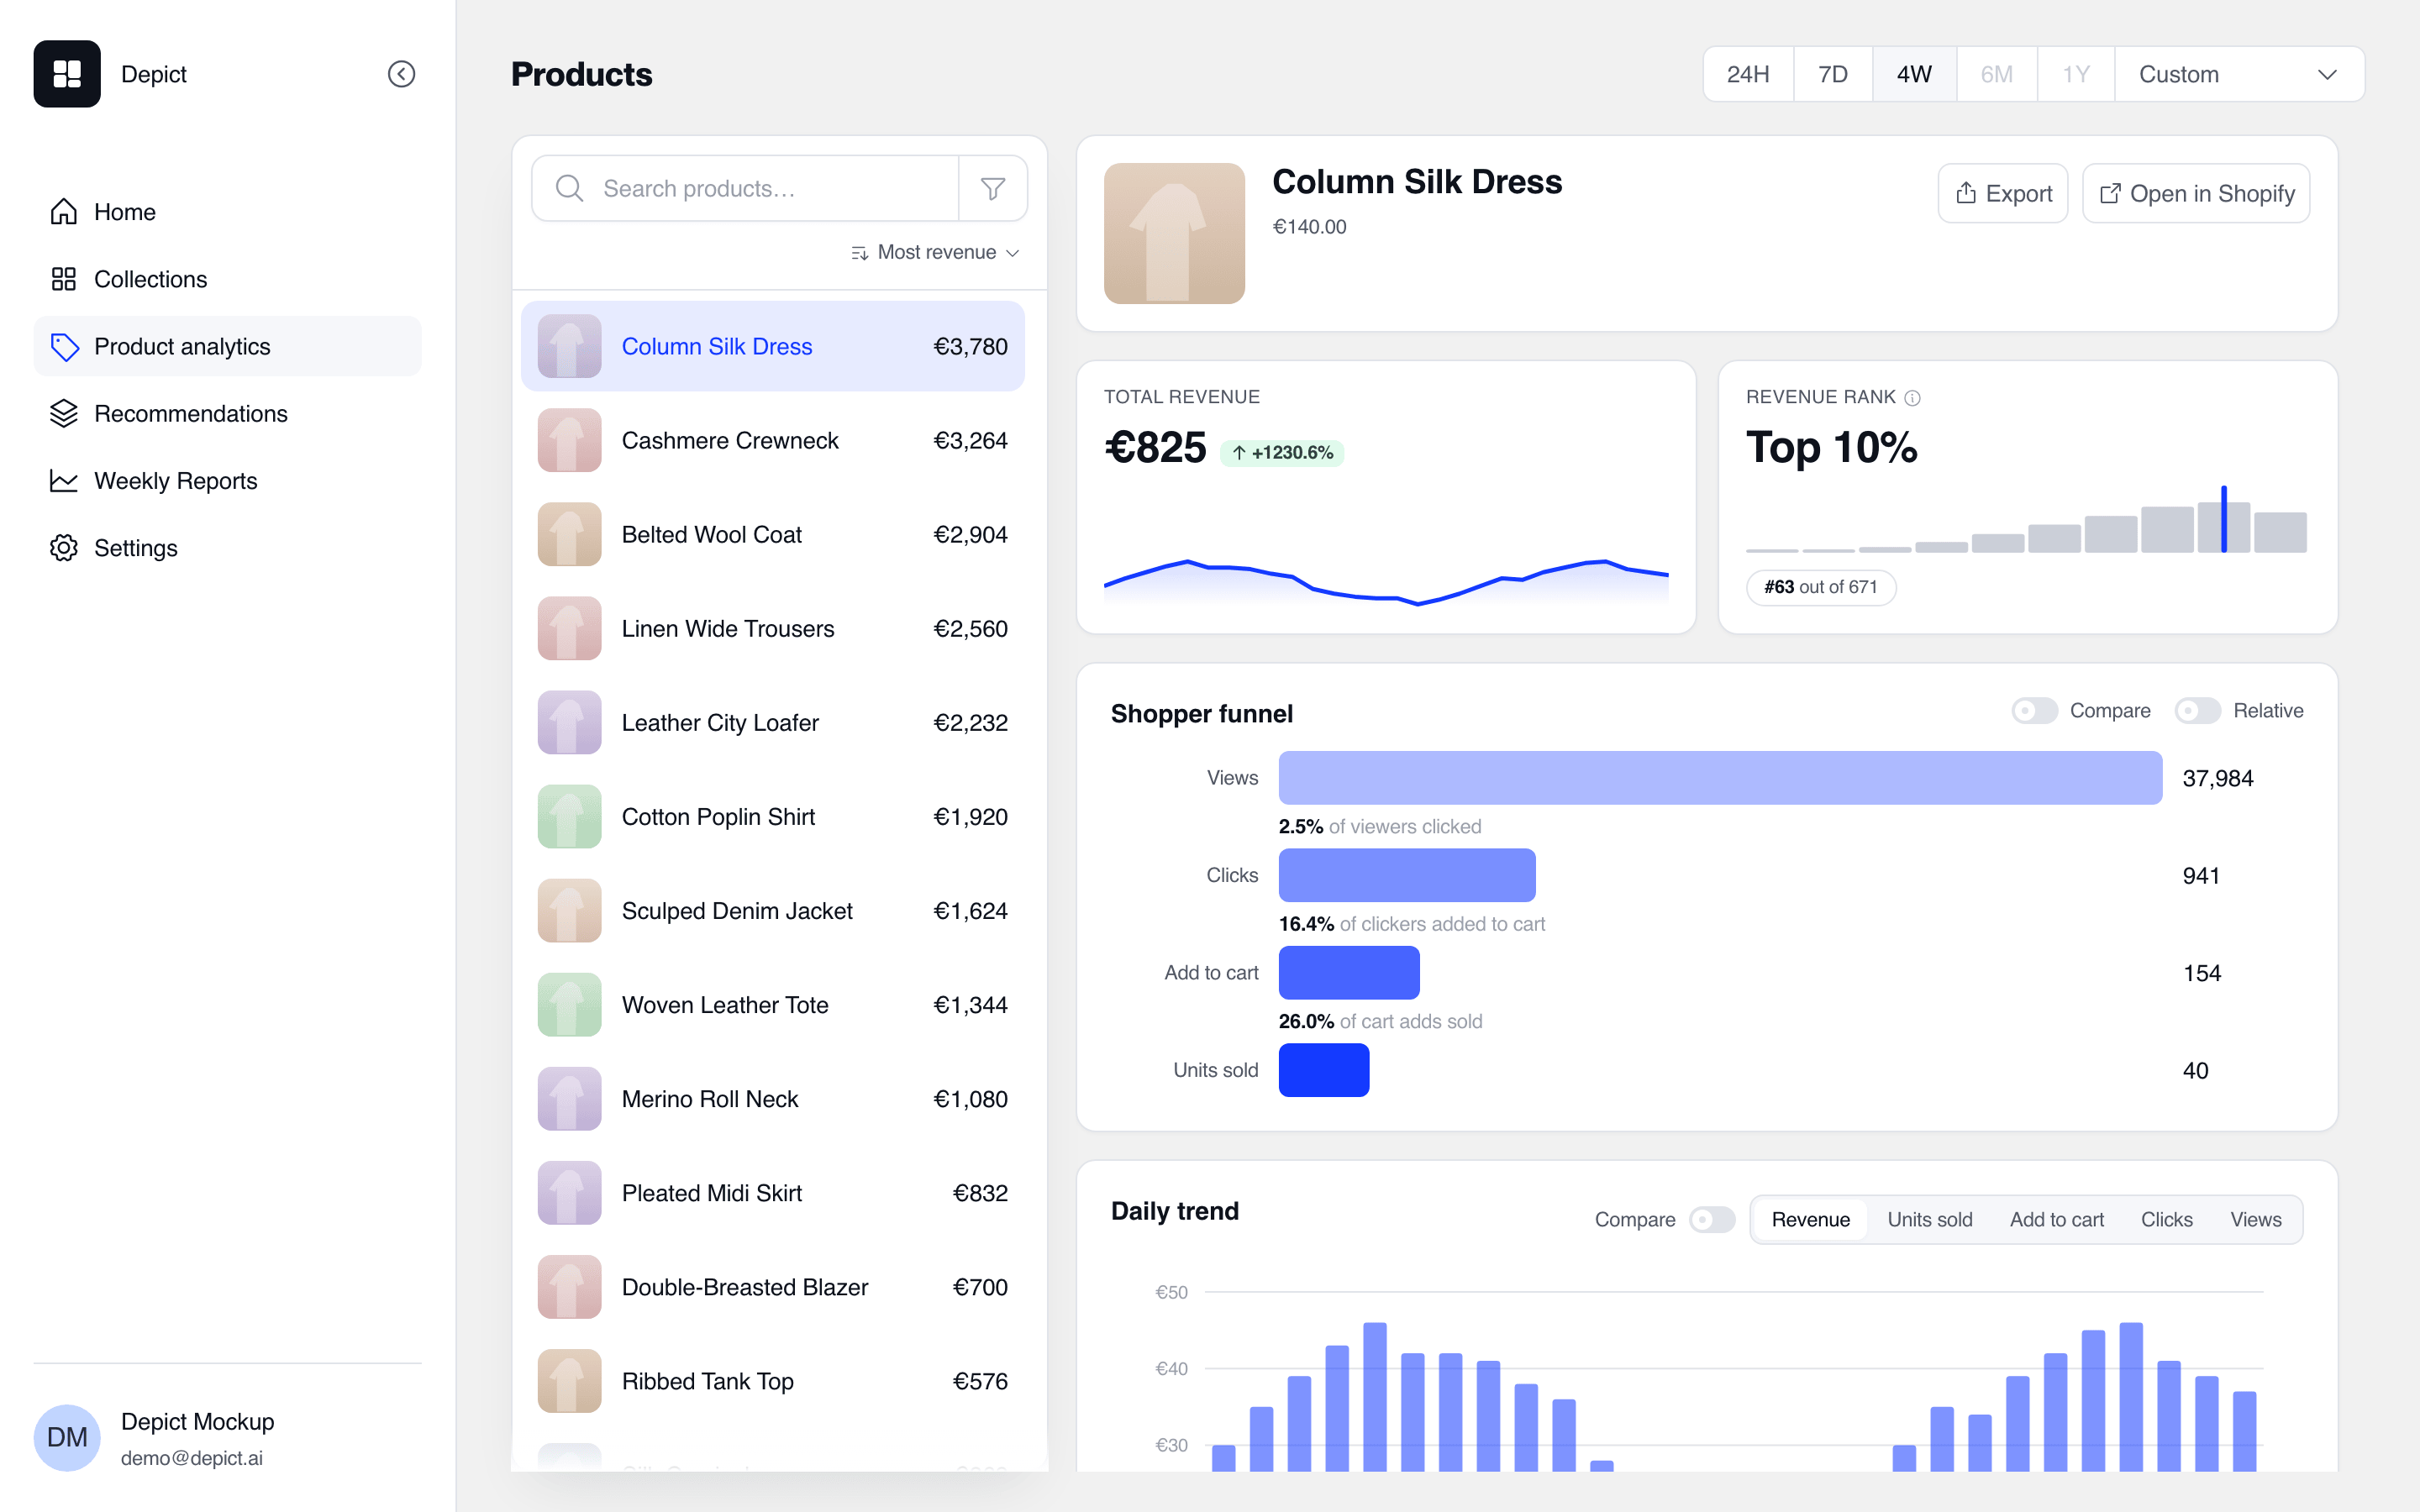The height and width of the screenshot is (1512, 2420).
Task: Switch Daily trend to Revenue tab
Action: point(1810,1220)
